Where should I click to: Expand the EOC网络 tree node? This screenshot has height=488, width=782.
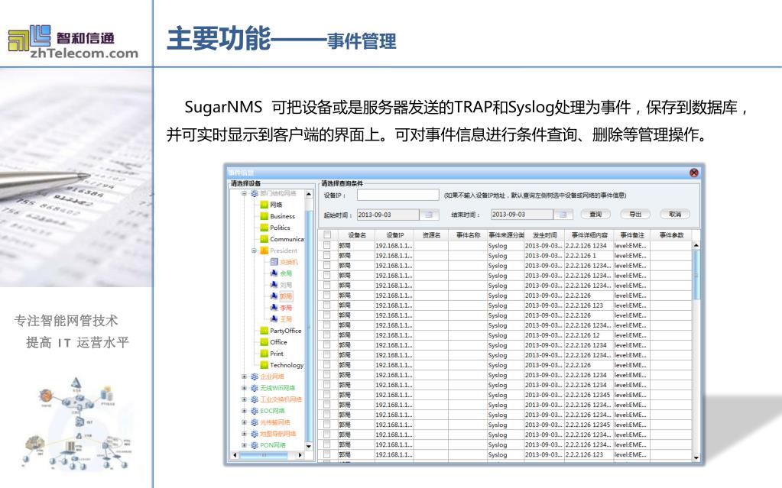click(x=245, y=411)
